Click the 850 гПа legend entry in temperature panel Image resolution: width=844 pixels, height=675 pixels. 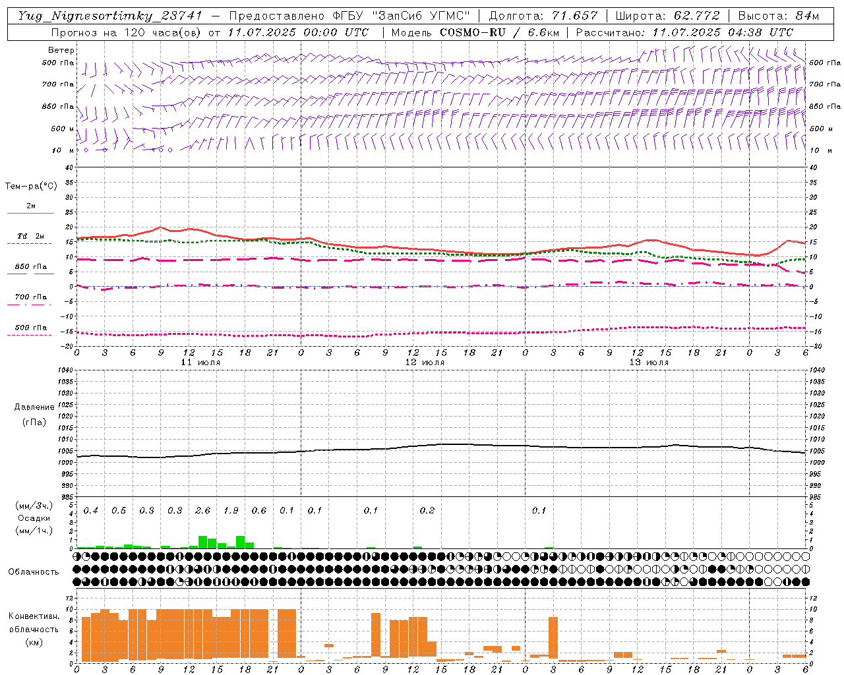coord(30,267)
